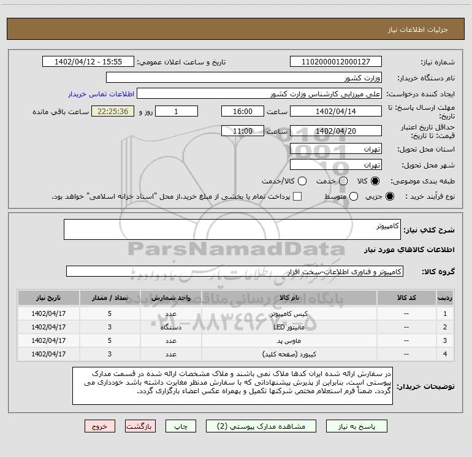Select the خدمت radio button
Screen dimensions: 472x457
(343, 181)
